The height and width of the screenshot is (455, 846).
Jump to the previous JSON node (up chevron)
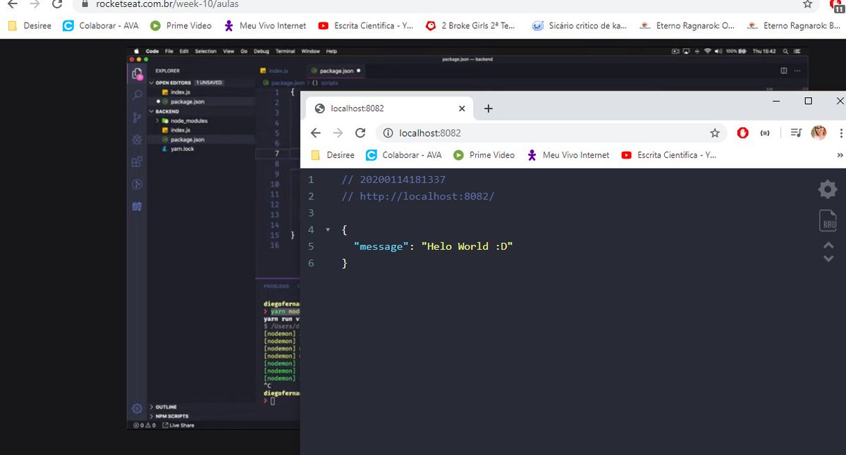pos(829,246)
